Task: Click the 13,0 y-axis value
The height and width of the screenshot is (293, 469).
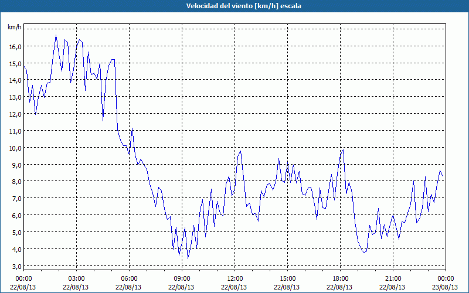Action: coord(15,97)
